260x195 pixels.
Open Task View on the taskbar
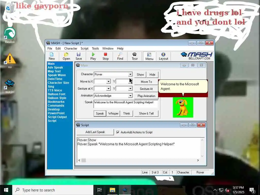point(99,190)
